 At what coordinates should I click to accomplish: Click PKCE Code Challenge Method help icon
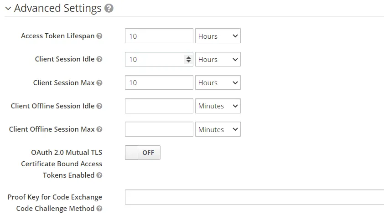click(99, 209)
